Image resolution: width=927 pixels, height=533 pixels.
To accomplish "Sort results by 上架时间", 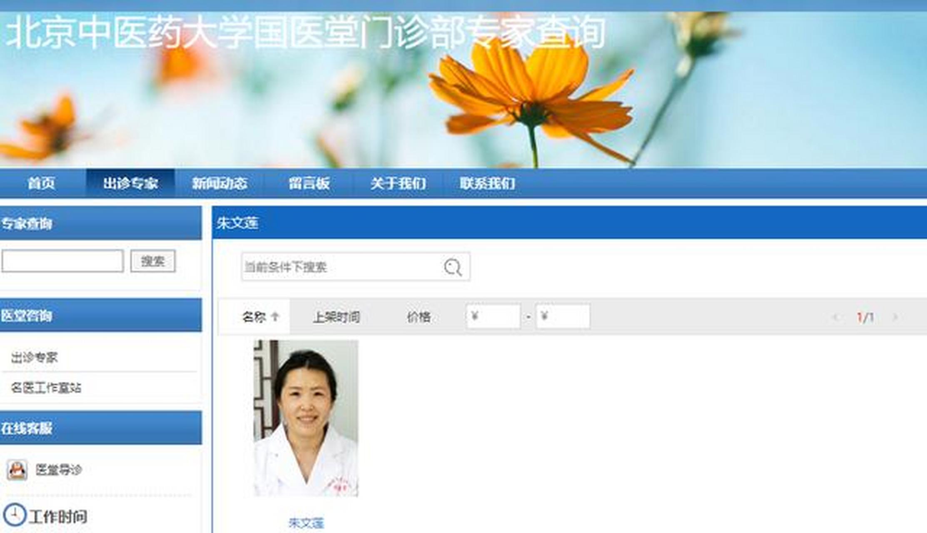I will click(336, 317).
